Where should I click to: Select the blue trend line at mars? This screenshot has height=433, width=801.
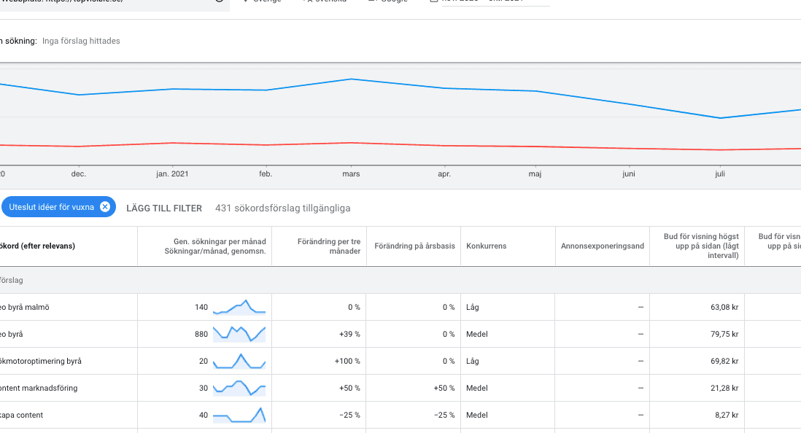(x=351, y=79)
